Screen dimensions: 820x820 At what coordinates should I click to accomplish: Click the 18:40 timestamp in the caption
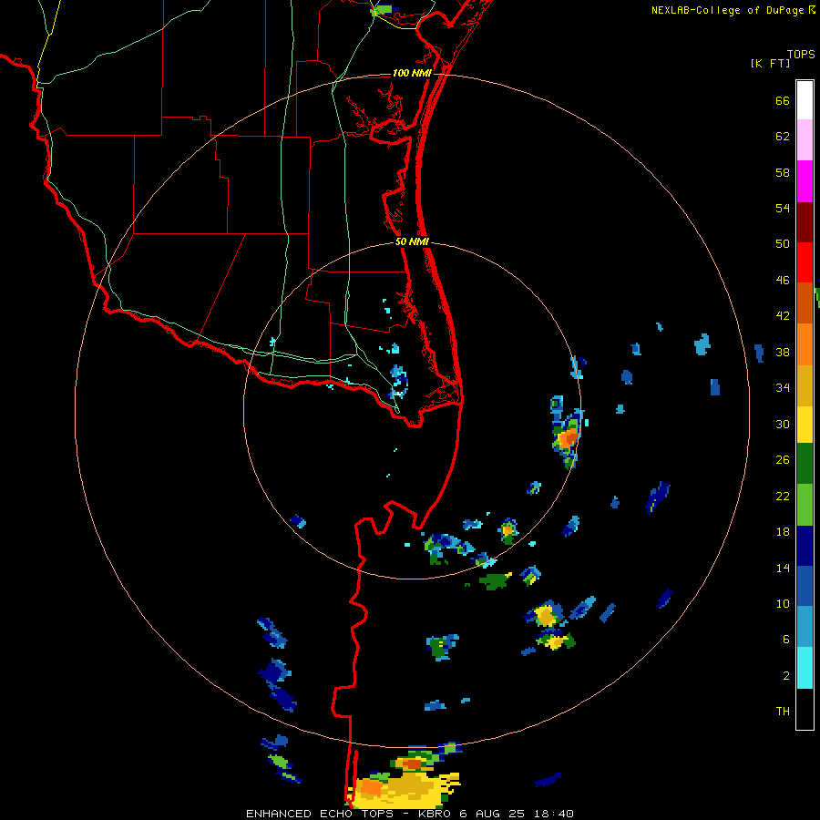[x=553, y=814]
